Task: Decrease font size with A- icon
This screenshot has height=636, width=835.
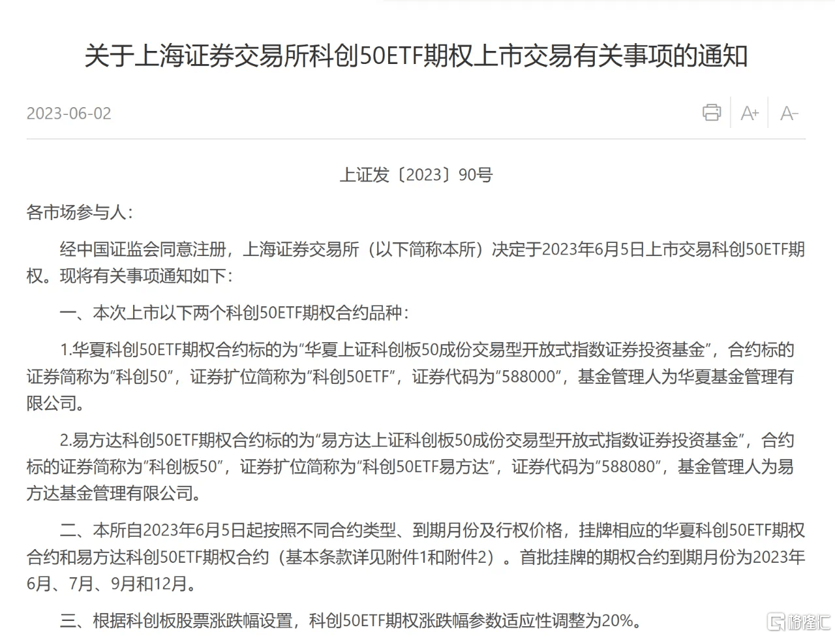Action: pos(789,114)
